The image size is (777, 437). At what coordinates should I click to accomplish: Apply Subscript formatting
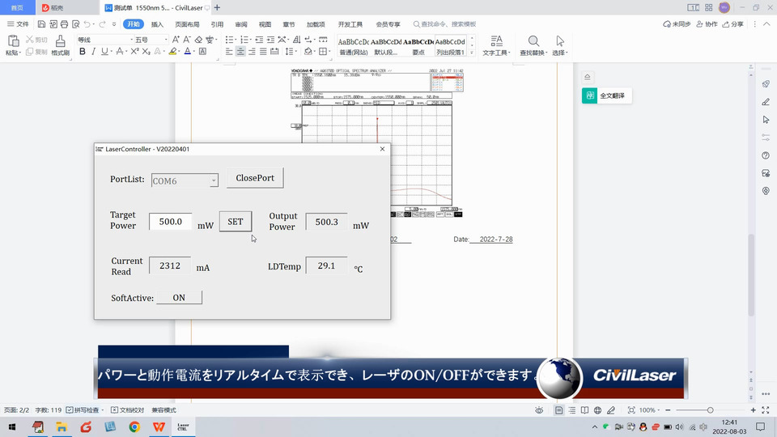[x=146, y=51]
